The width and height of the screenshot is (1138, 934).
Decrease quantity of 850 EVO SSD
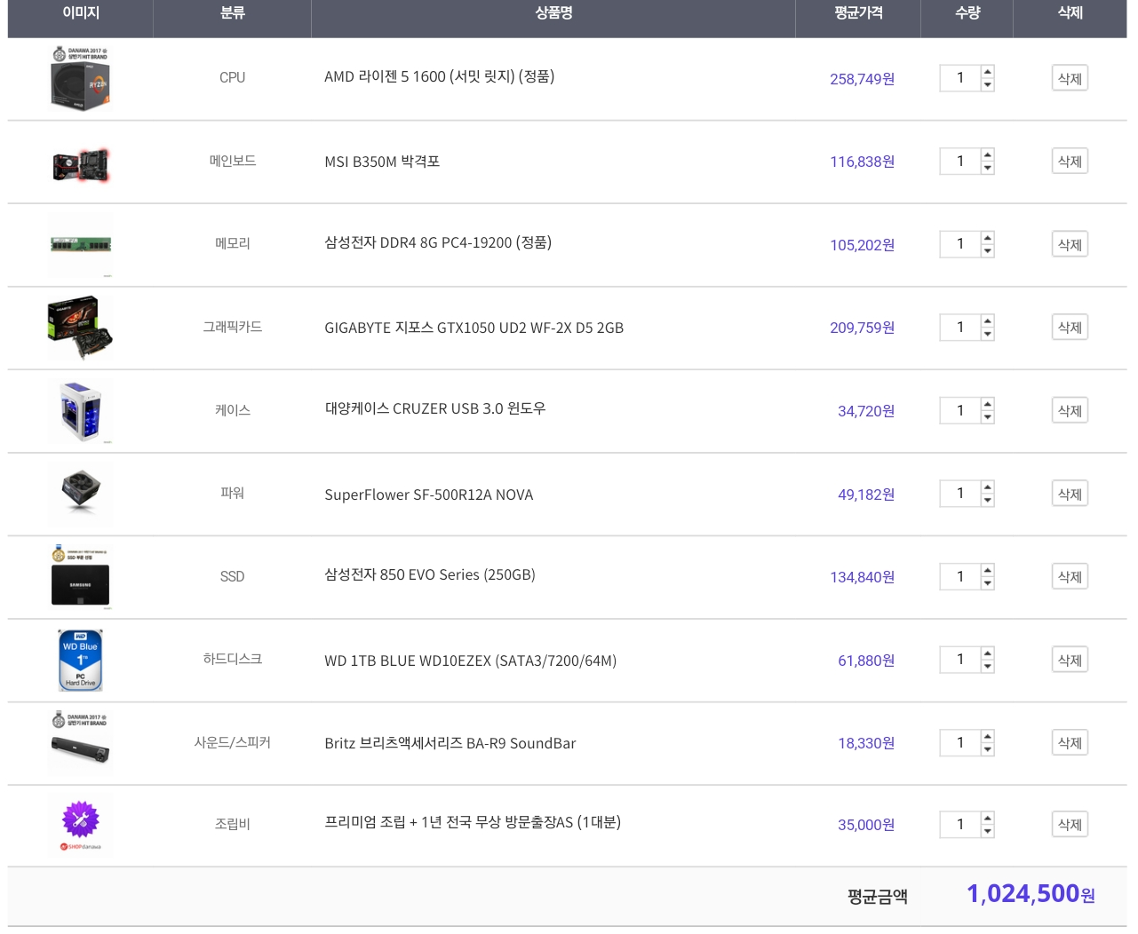point(987,583)
